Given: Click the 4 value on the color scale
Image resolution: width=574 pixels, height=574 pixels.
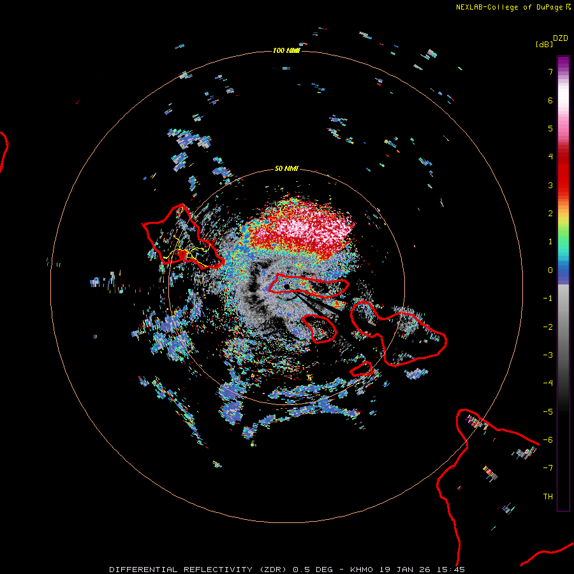Looking at the screenshot, I should (550, 157).
